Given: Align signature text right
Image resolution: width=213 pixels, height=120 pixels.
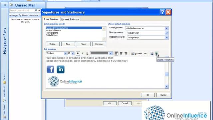Looking at the screenshot, I should click(x=126, y=53).
